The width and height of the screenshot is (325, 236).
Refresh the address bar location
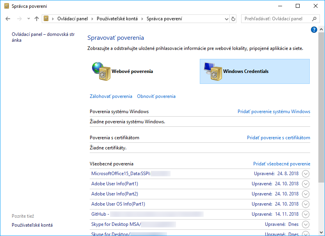[x=234, y=19]
